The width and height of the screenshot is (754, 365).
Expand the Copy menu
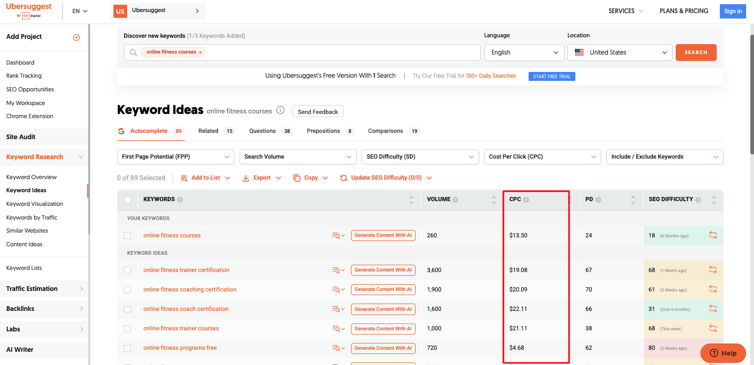coord(311,178)
